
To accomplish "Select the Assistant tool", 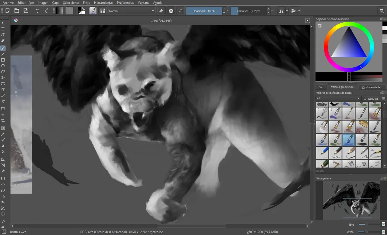I will [x=3, y=159].
